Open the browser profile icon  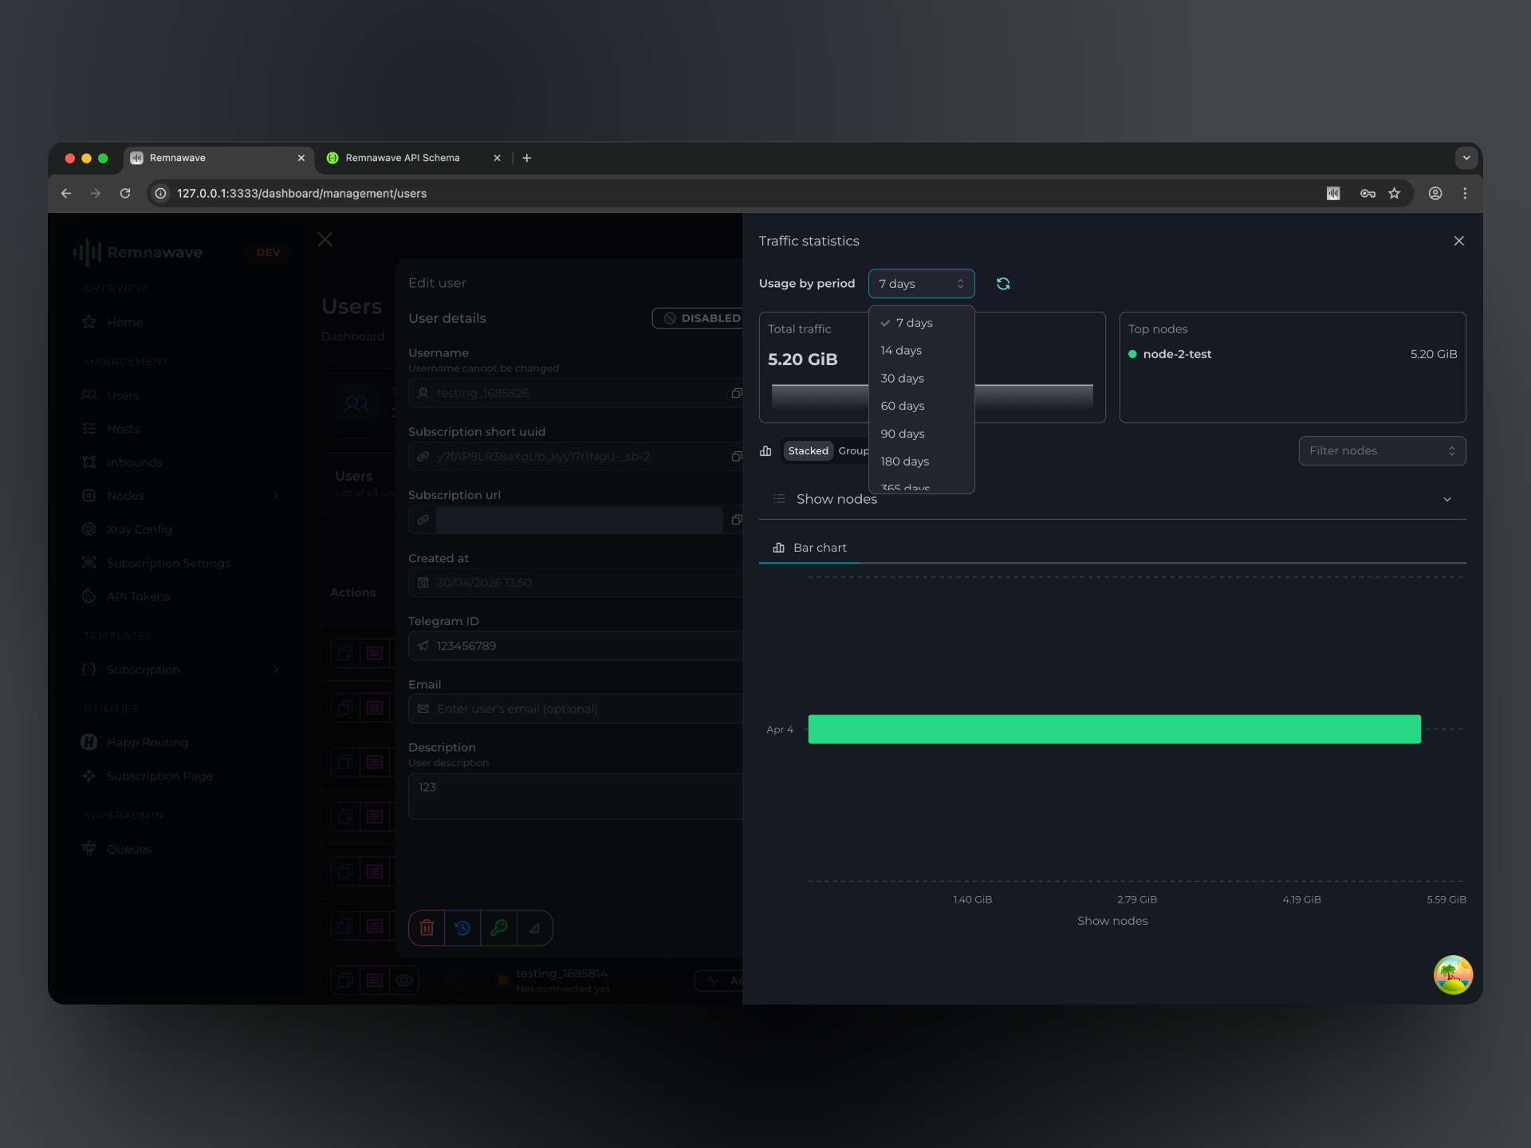click(x=1435, y=193)
